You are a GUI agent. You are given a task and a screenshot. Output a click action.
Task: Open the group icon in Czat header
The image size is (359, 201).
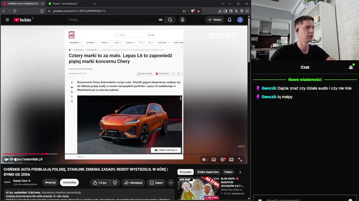coord(351,67)
